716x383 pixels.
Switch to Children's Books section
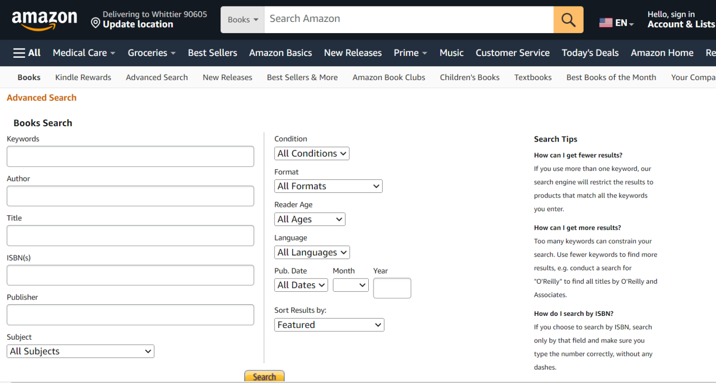(469, 77)
